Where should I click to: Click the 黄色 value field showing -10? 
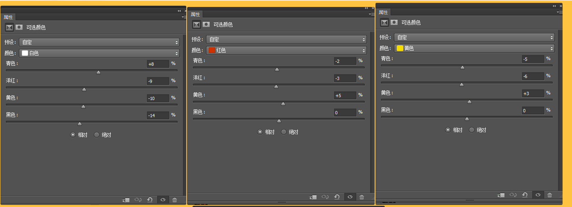click(158, 98)
